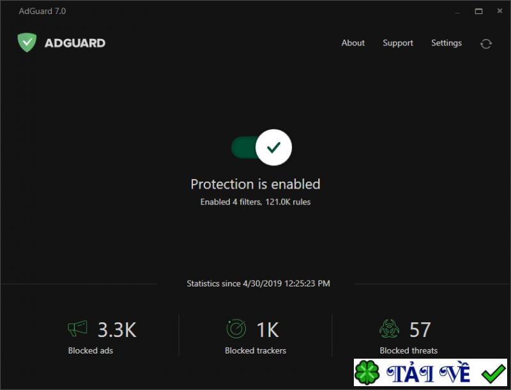The width and height of the screenshot is (511, 390).
Task: Click the megaphone blocked ads icon
Action: pyautogui.click(x=77, y=329)
